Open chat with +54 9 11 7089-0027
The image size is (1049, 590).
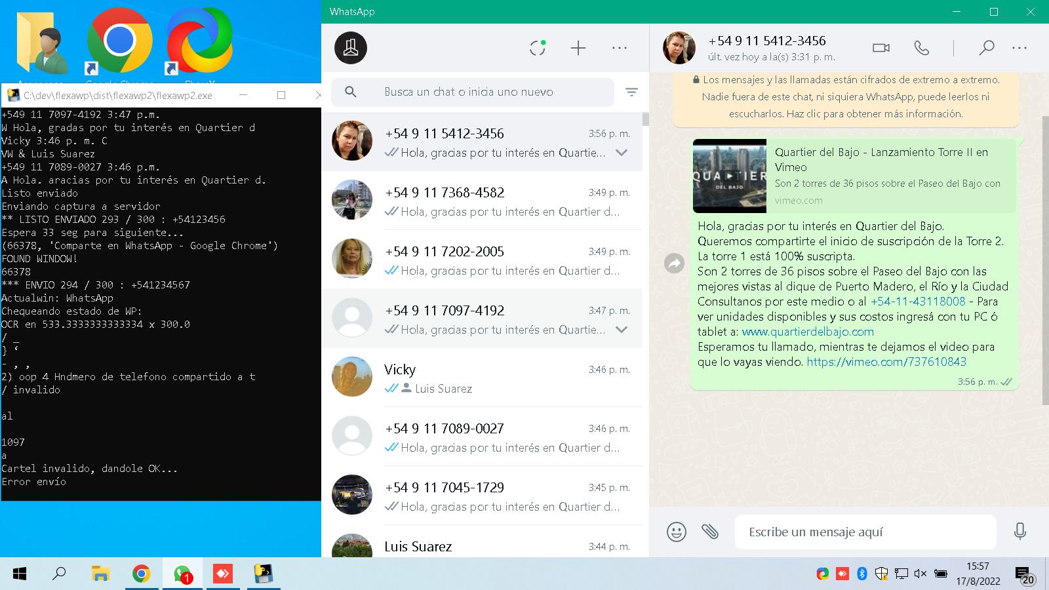(482, 437)
